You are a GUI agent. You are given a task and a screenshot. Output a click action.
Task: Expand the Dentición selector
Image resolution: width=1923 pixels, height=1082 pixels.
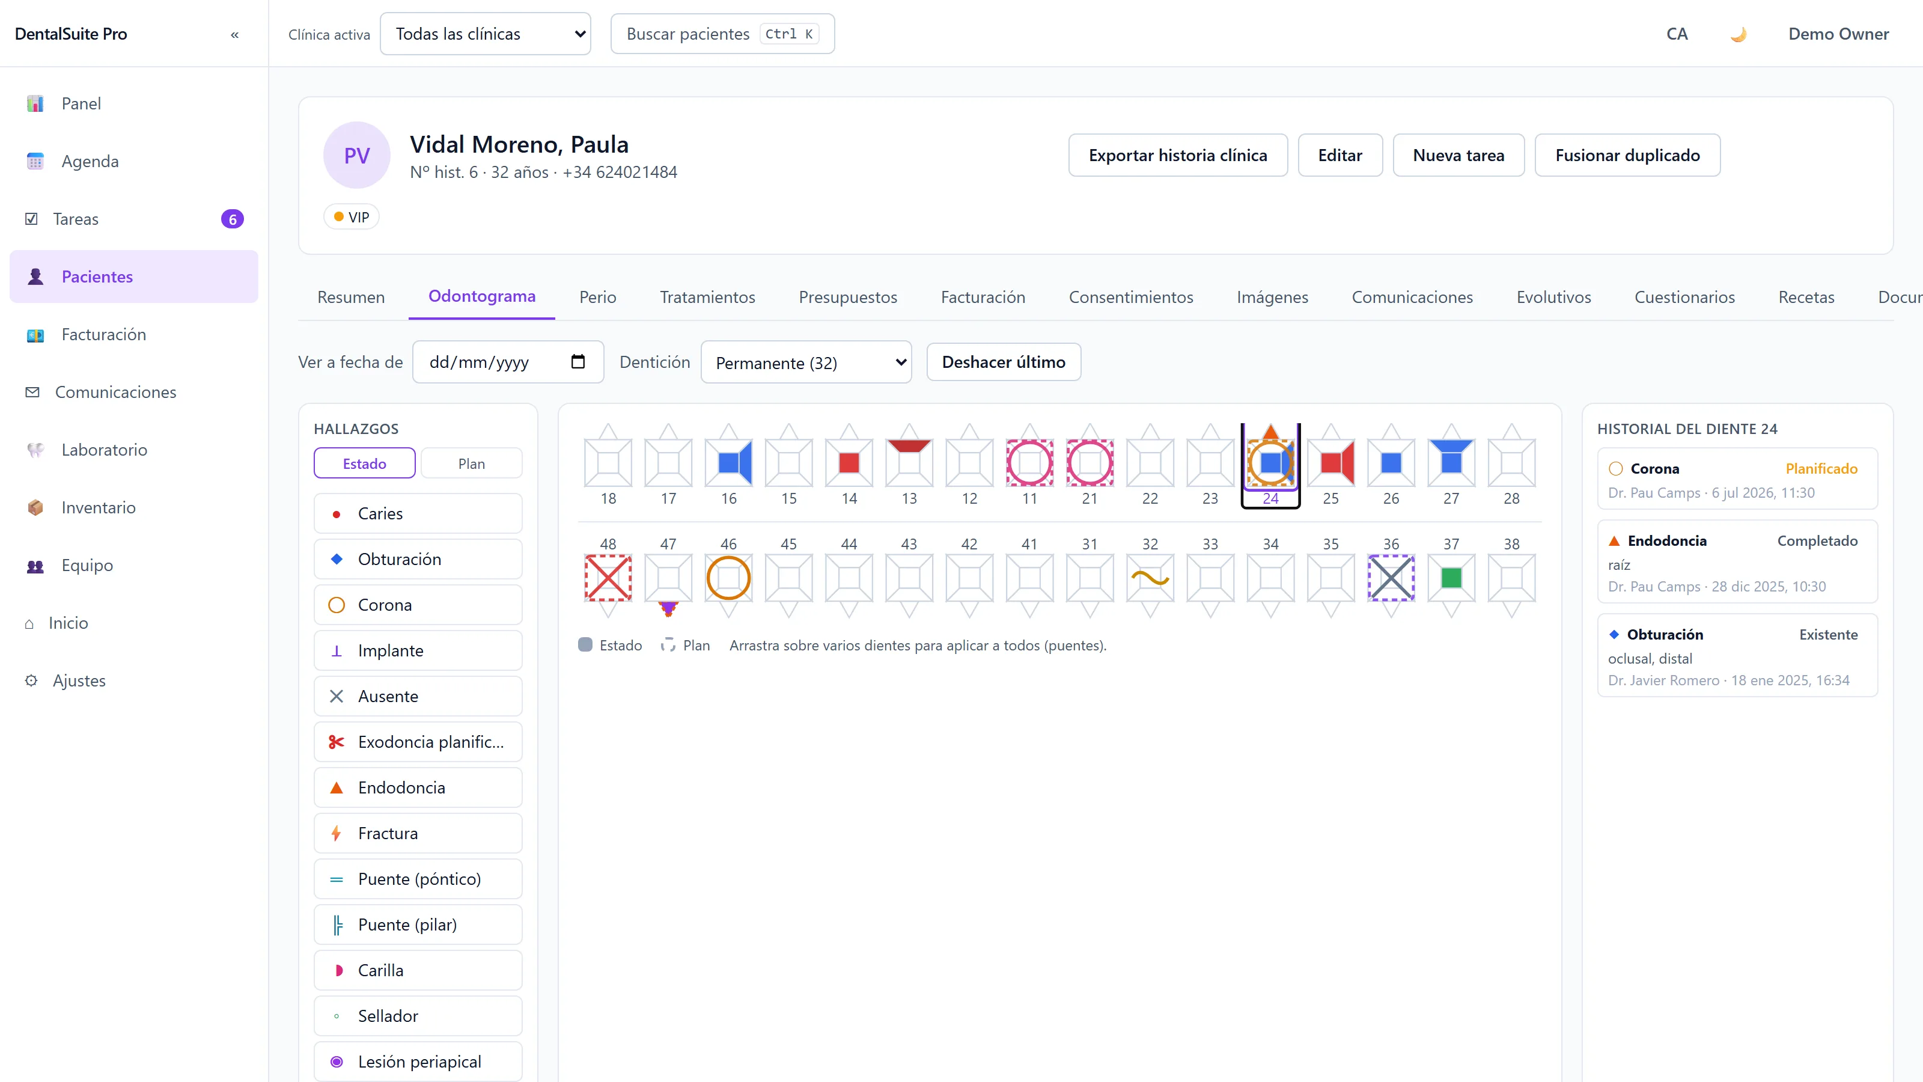(x=806, y=363)
